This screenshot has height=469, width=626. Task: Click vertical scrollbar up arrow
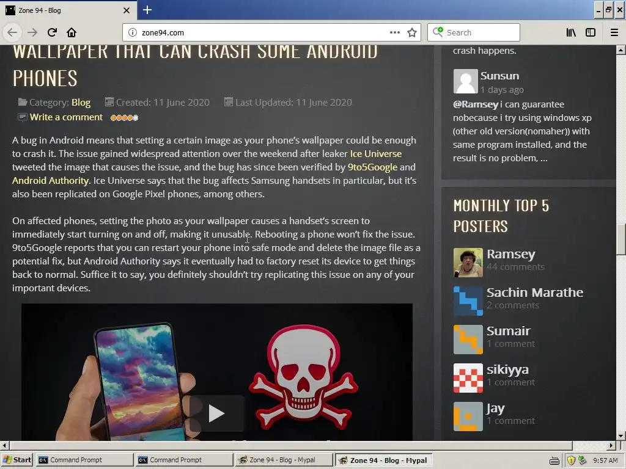621,50
